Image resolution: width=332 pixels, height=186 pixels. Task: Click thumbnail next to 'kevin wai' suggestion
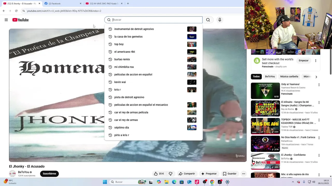192,82
